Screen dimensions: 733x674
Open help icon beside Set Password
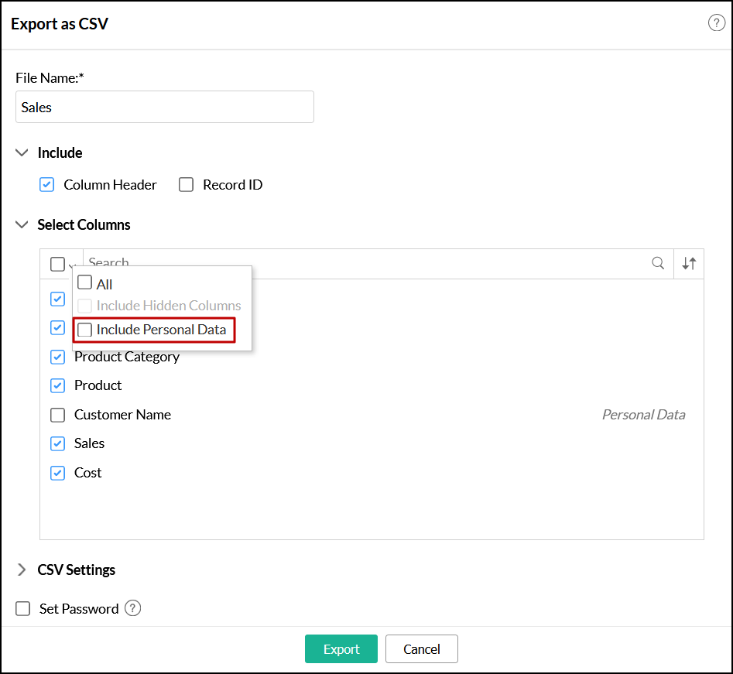(x=133, y=608)
